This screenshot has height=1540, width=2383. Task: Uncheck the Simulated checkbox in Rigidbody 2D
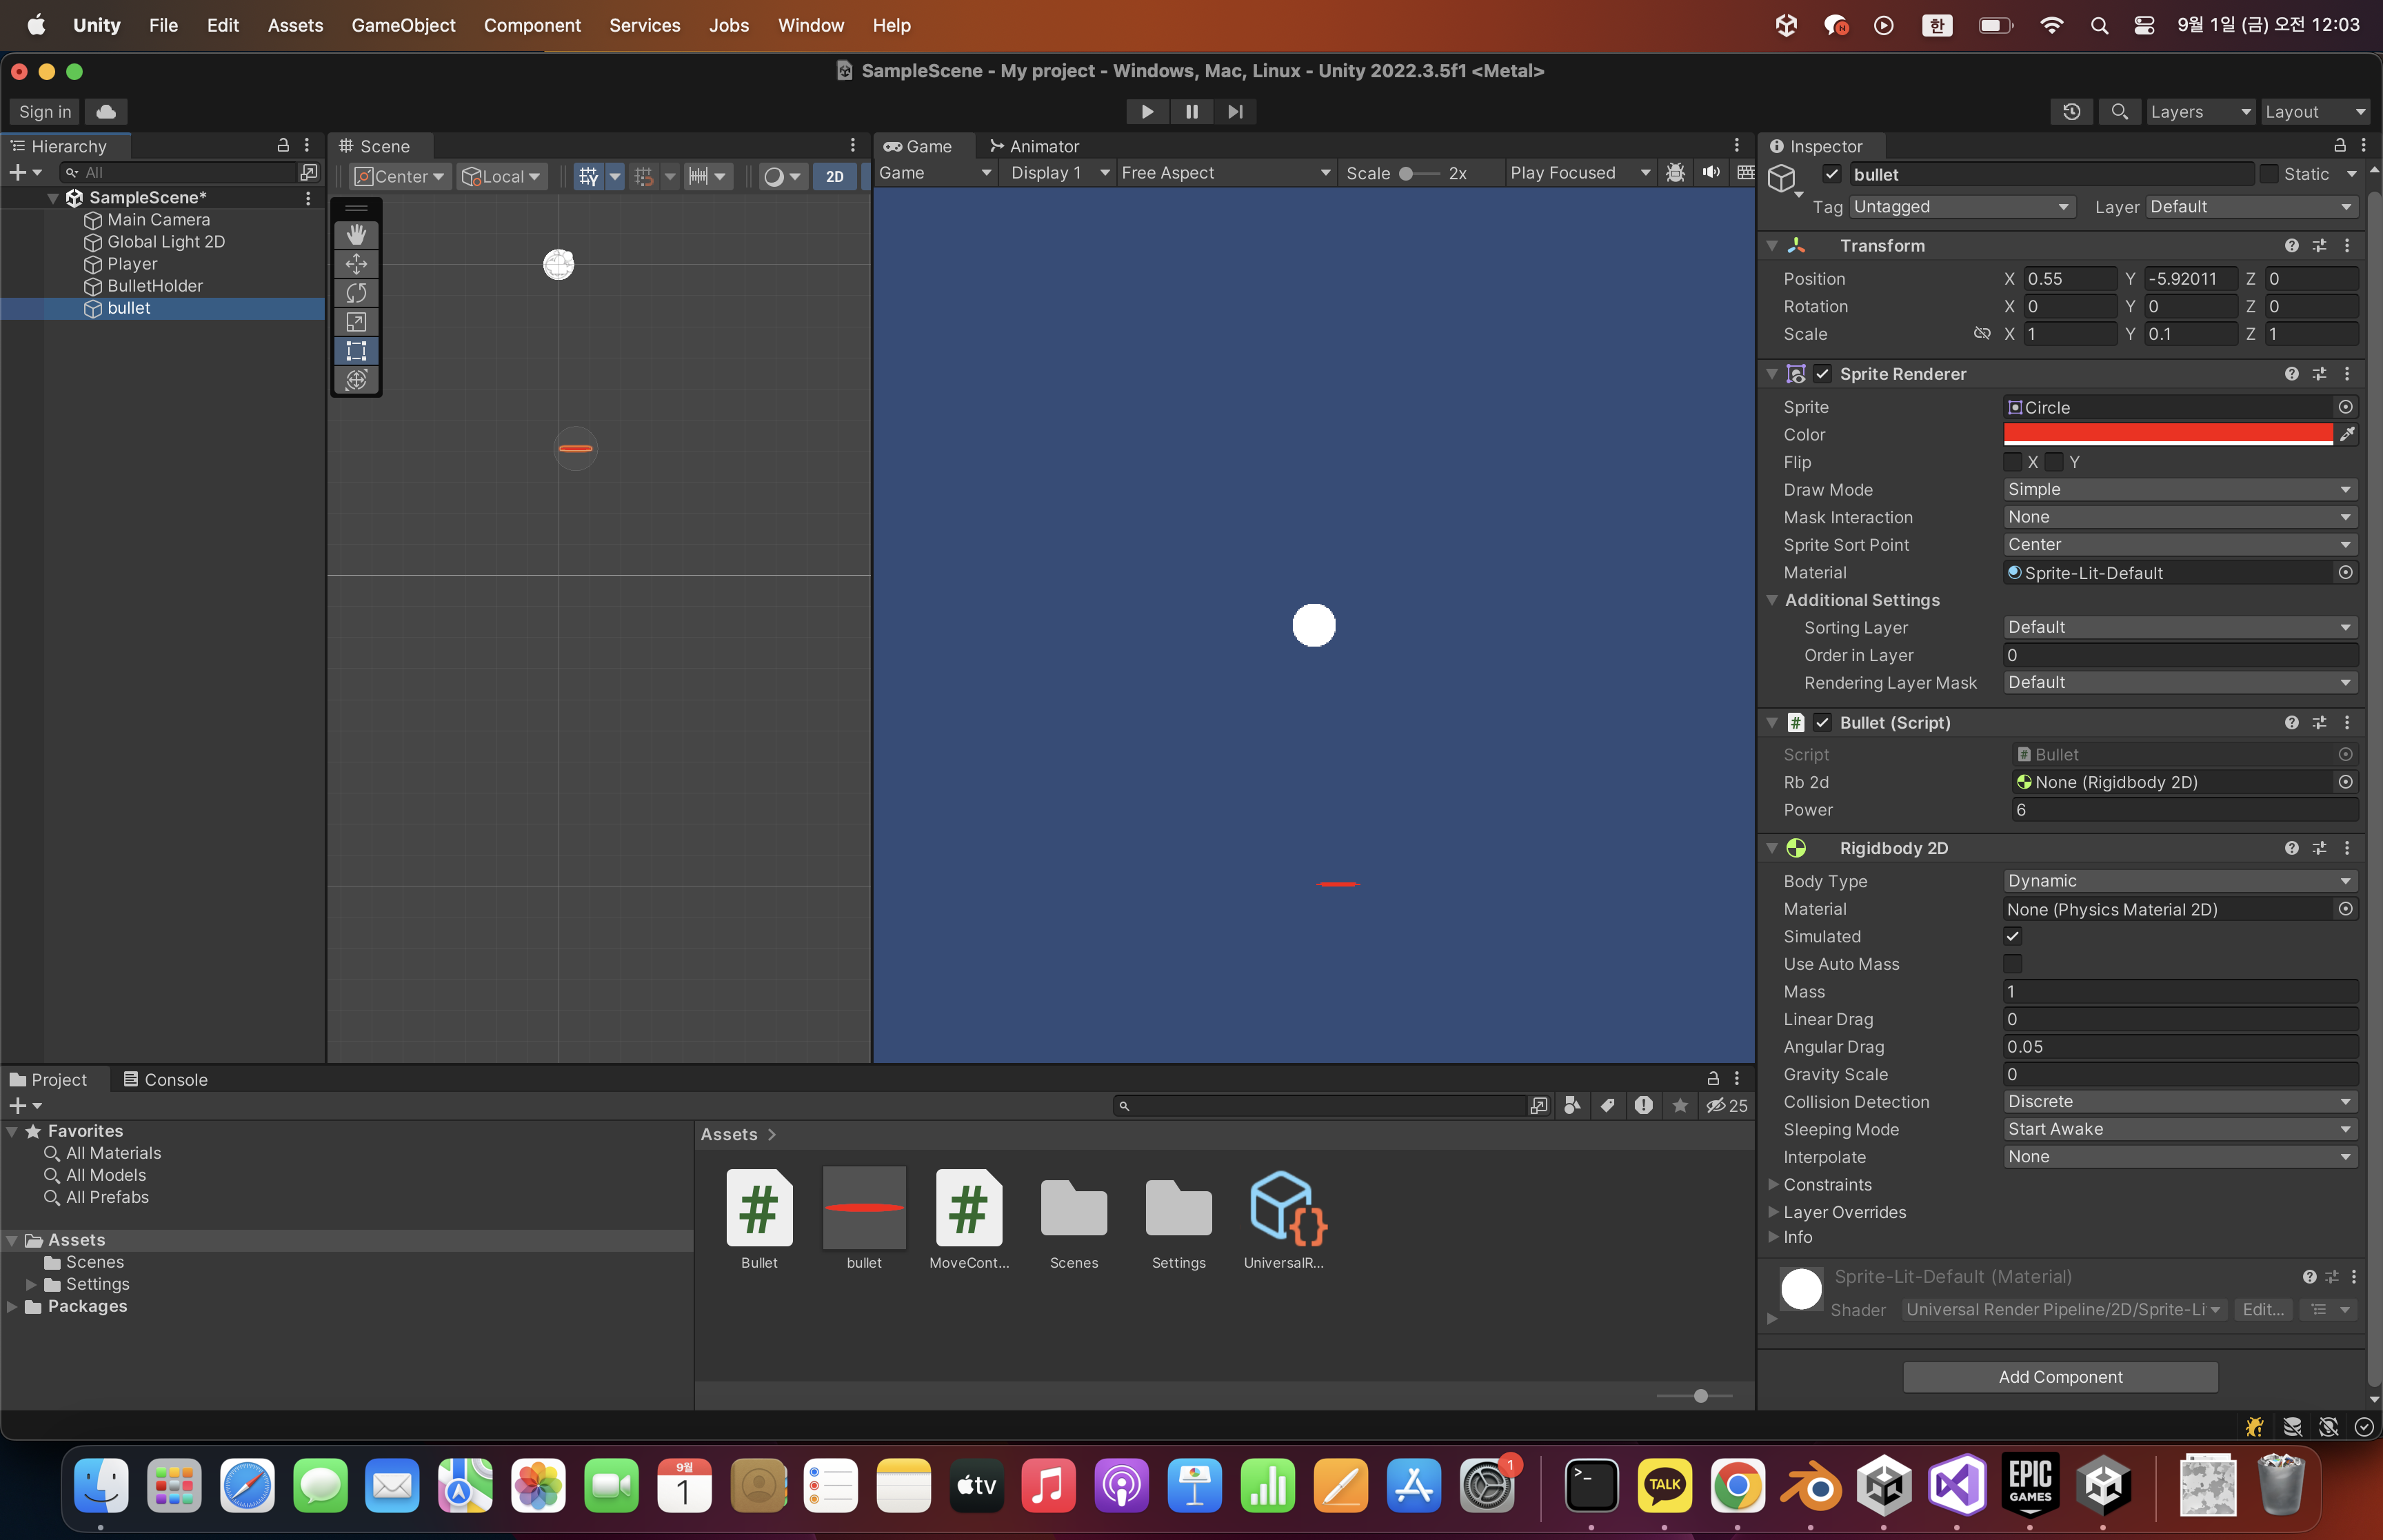(2013, 936)
